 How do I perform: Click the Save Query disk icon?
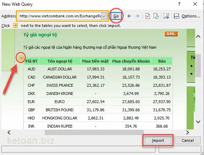[x=176, y=16]
